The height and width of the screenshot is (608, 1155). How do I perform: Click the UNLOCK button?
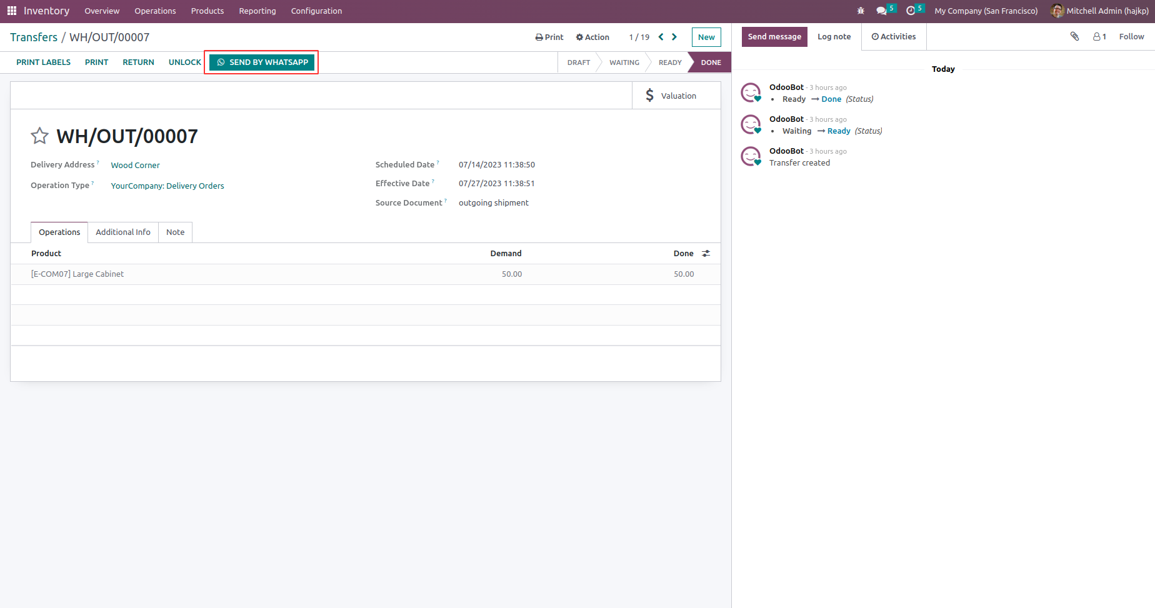click(x=185, y=62)
